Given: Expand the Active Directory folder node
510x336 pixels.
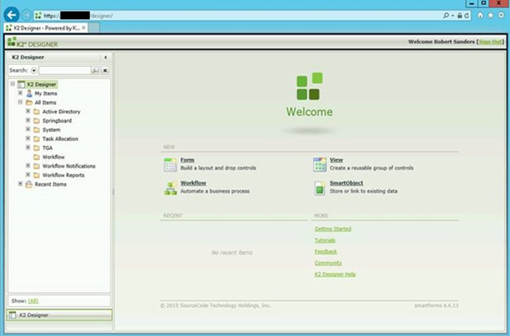Looking at the screenshot, I should tap(28, 112).
